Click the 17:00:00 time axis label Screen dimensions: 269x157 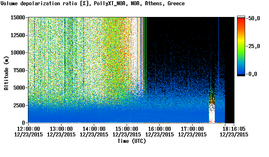pyautogui.click(x=192, y=129)
